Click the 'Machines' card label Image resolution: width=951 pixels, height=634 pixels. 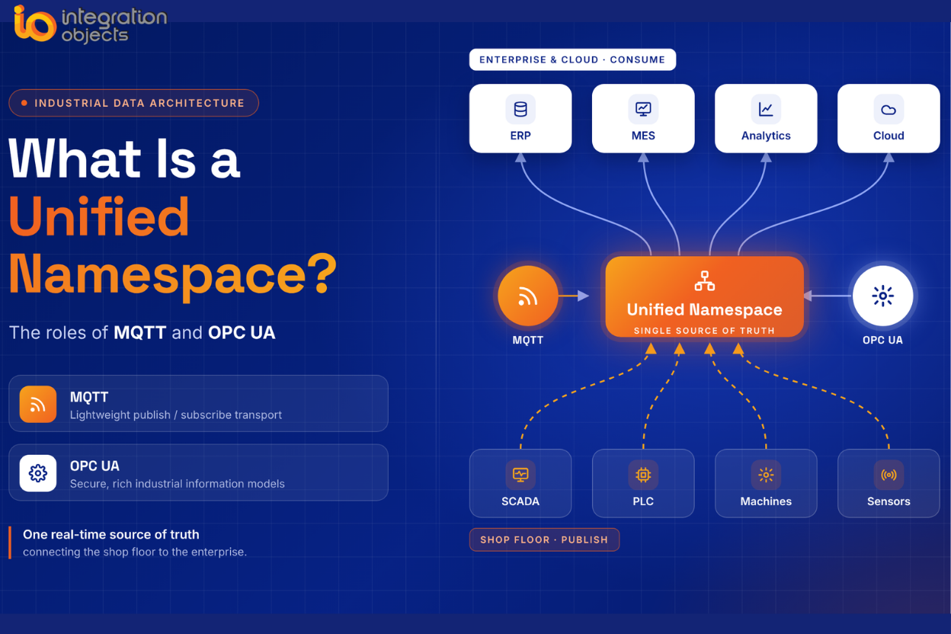766,501
